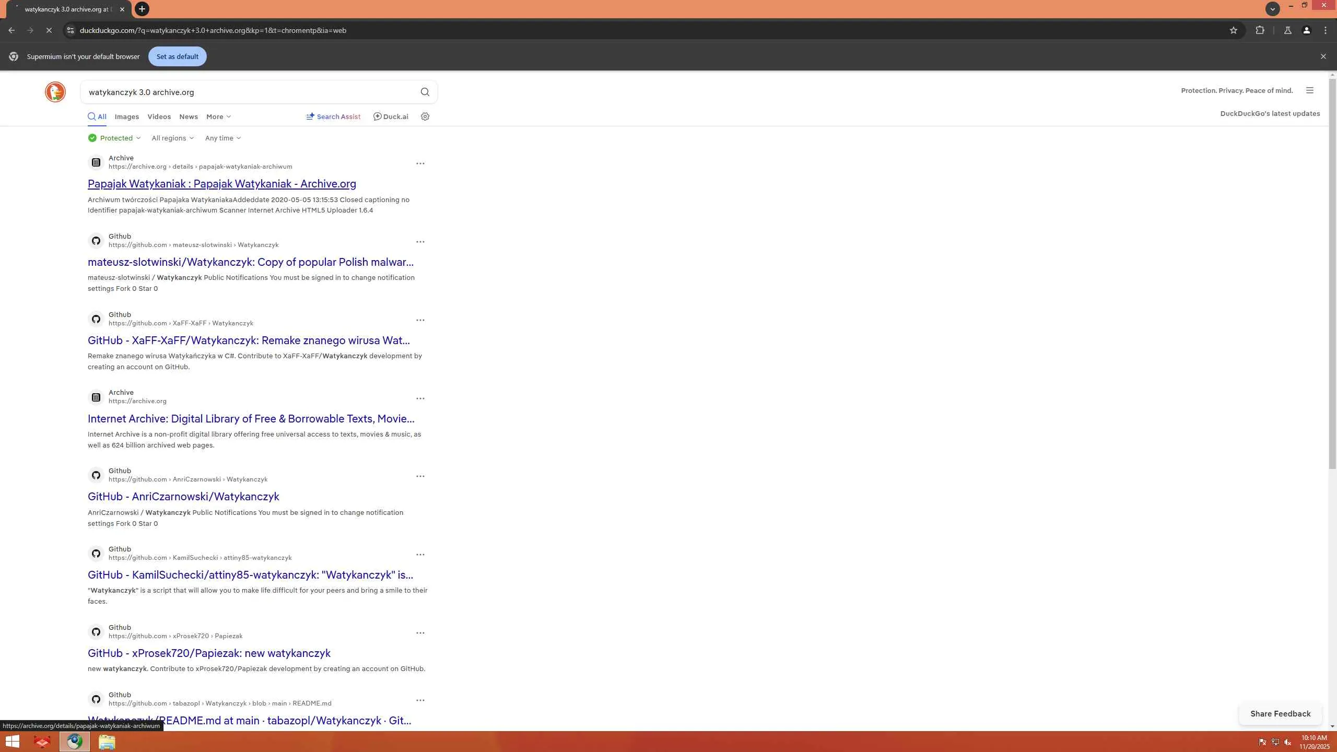
Task: Open the browser extensions puzzle icon
Action: [1260, 30]
